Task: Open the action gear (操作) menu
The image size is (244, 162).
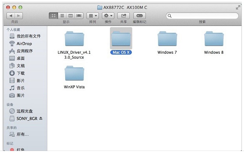Action: pyautogui.click(x=108, y=16)
